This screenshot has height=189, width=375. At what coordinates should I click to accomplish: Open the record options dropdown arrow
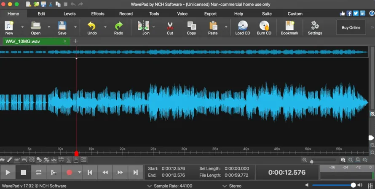79,172
